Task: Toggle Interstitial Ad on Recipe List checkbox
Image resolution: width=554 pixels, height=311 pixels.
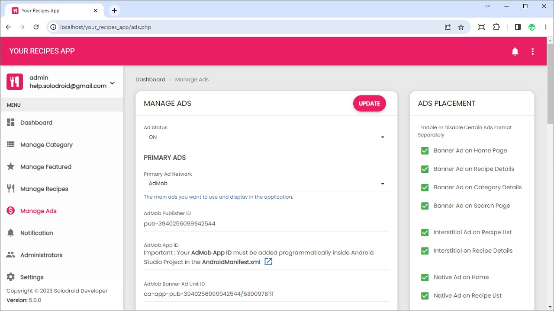Action: click(x=425, y=232)
